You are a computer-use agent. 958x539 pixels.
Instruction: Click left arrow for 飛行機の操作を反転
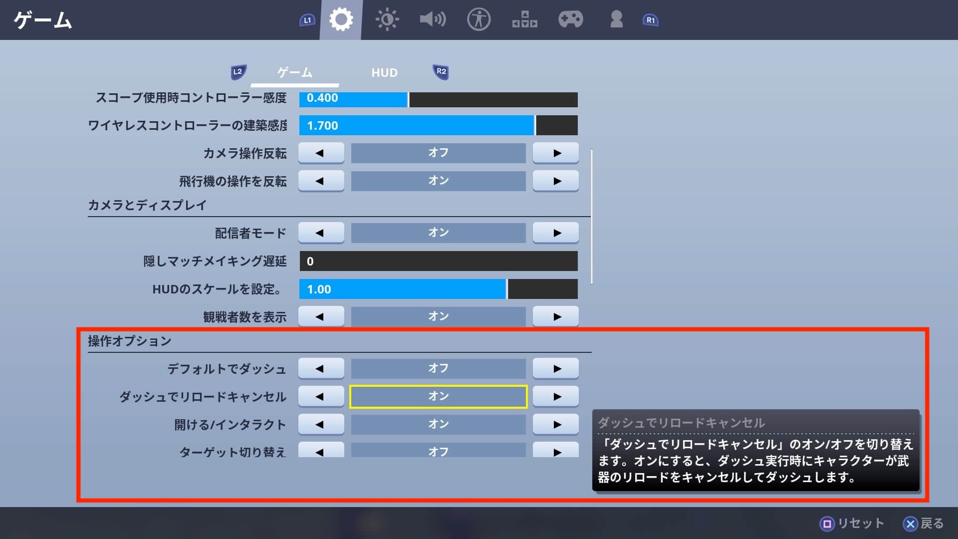321,181
